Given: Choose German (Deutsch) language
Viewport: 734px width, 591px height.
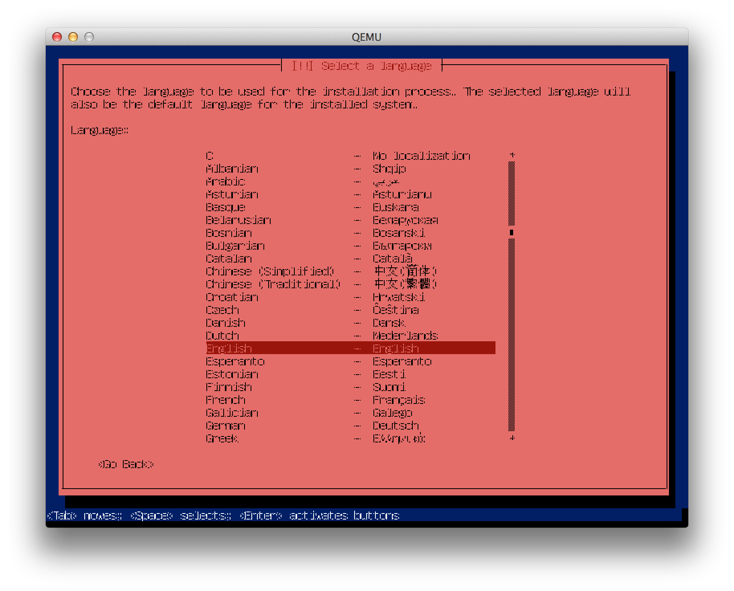Looking at the screenshot, I should [x=351, y=425].
